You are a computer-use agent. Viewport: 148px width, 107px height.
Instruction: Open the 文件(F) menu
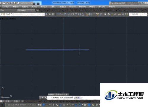pos(7,7)
